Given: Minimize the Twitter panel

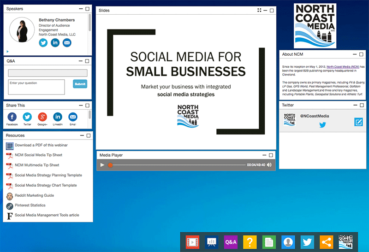Looking at the screenshot, I should (x=355, y=105).
